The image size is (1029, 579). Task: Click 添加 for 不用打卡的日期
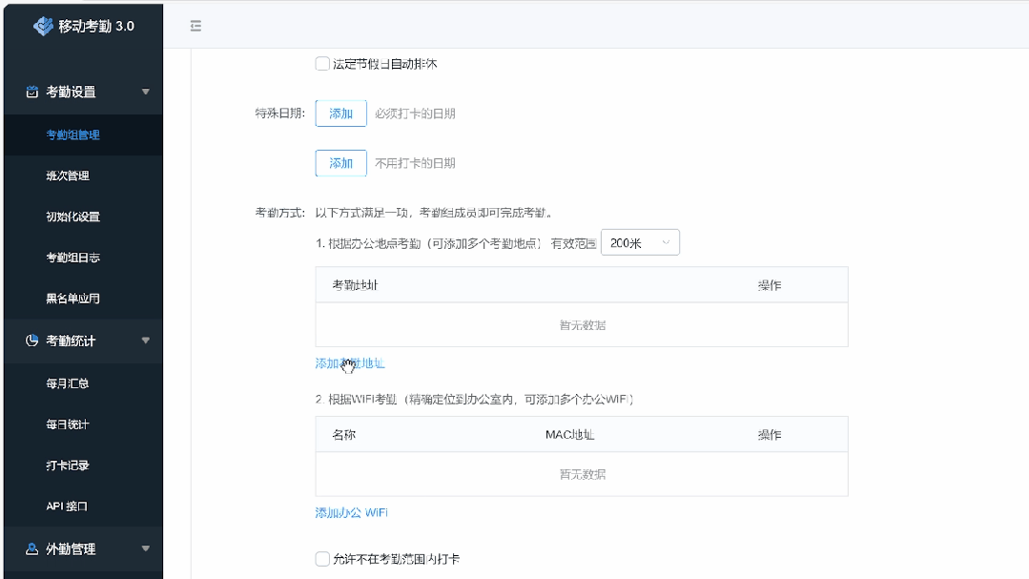click(340, 163)
